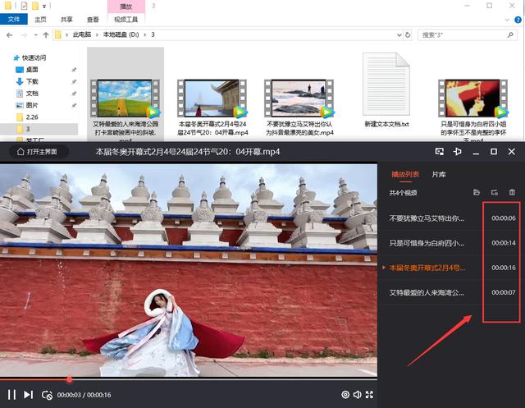The height and width of the screenshot is (408, 525).
Task: Play the playlist item 只是可惜身为白府四小…
Action: point(427,243)
